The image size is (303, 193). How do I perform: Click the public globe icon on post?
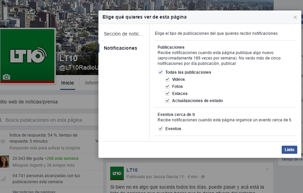click(x=203, y=177)
